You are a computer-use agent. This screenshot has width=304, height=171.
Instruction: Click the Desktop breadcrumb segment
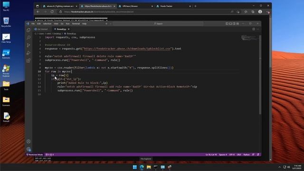click(x=57, y=34)
